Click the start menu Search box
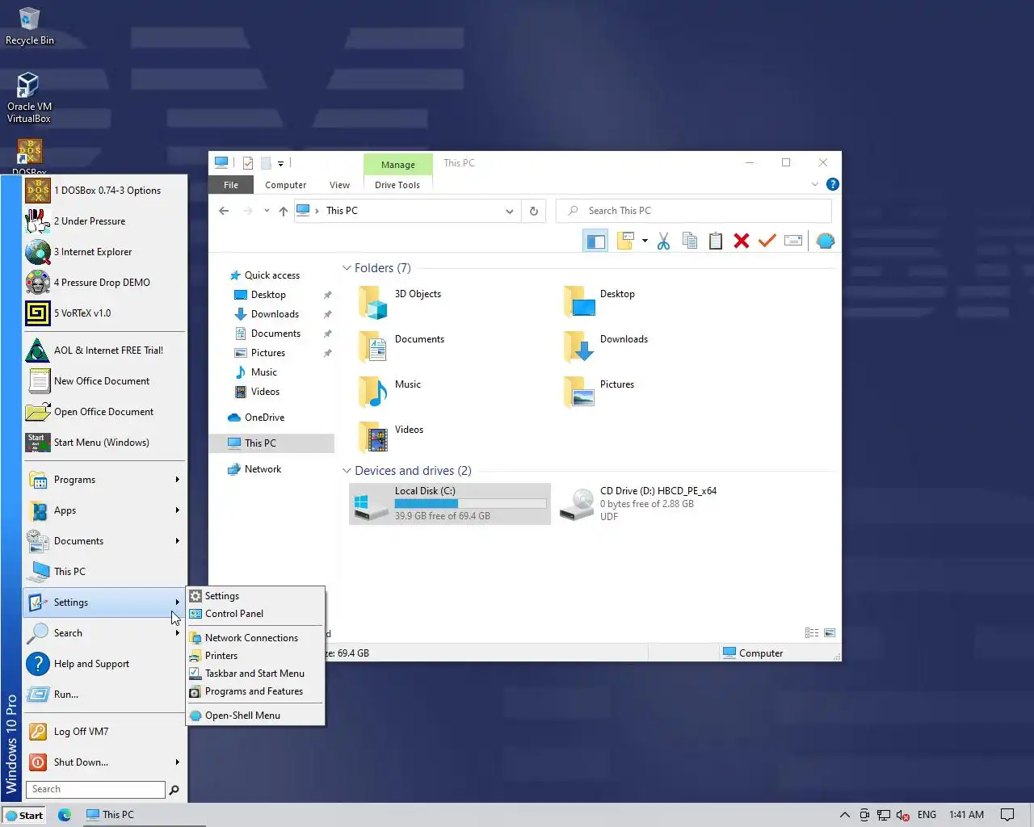The image size is (1034, 827). tap(96, 790)
